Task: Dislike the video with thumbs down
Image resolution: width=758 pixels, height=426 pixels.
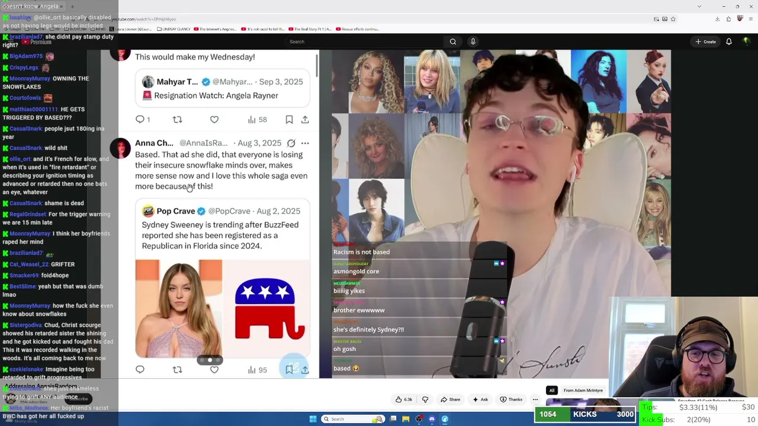Action: click(x=425, y=399)
